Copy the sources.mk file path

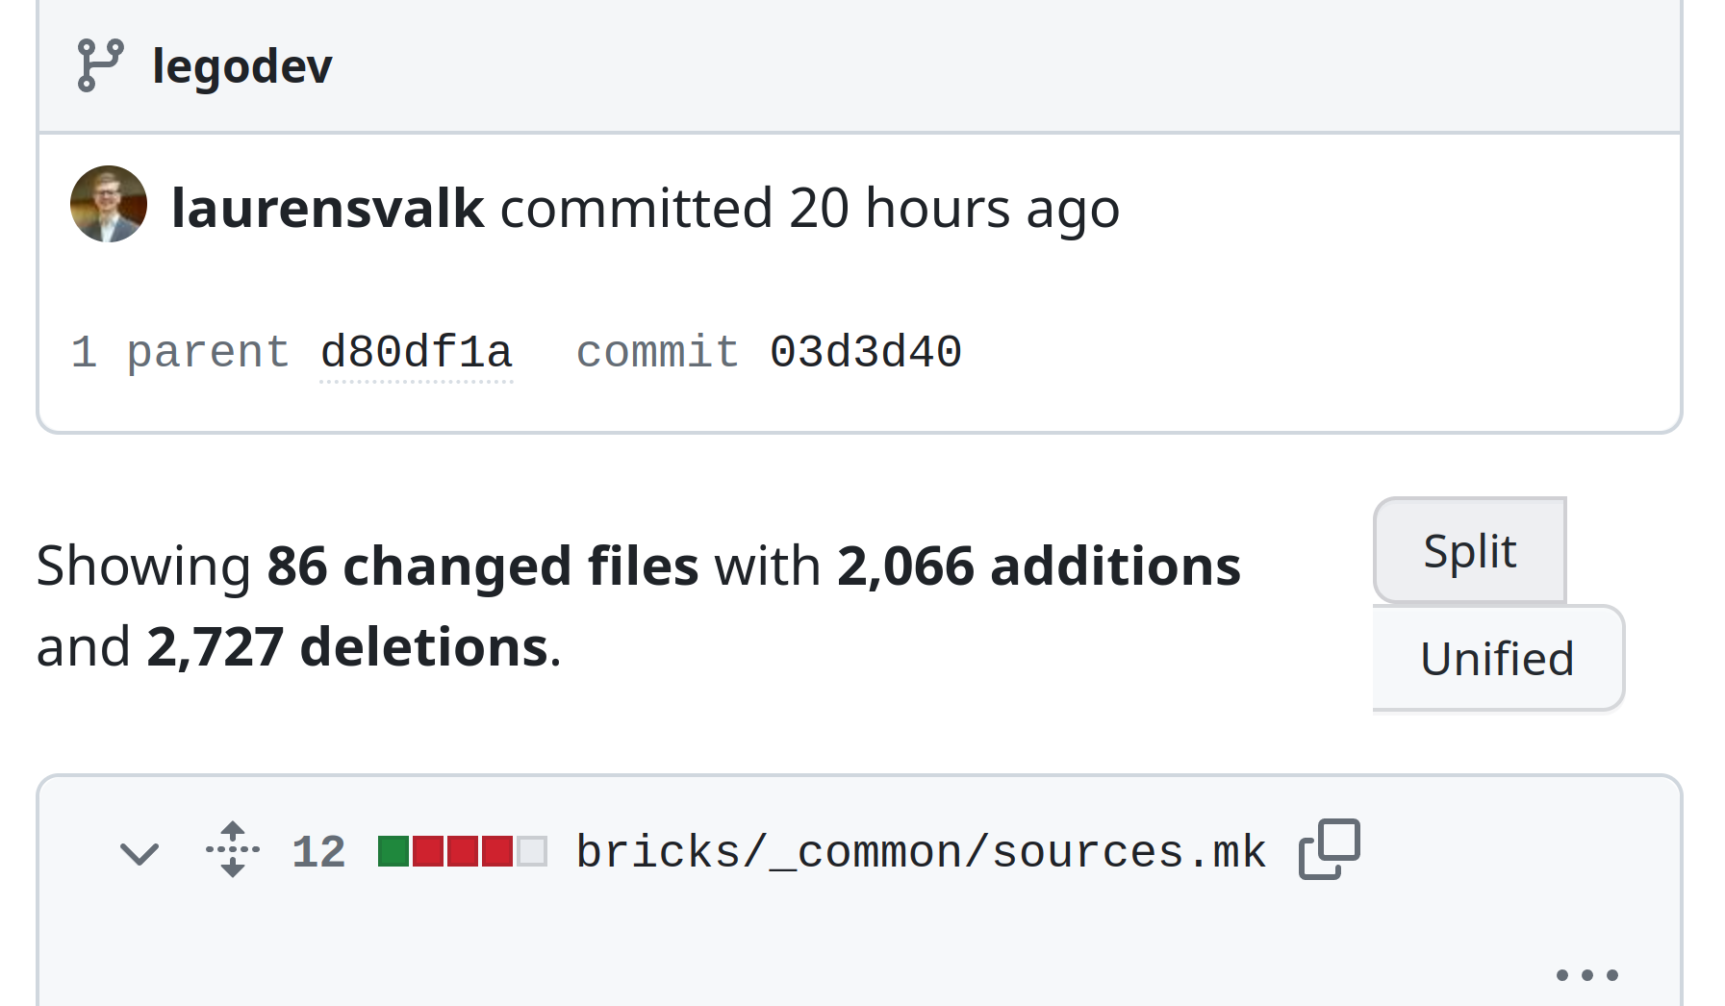(1330, 849)
